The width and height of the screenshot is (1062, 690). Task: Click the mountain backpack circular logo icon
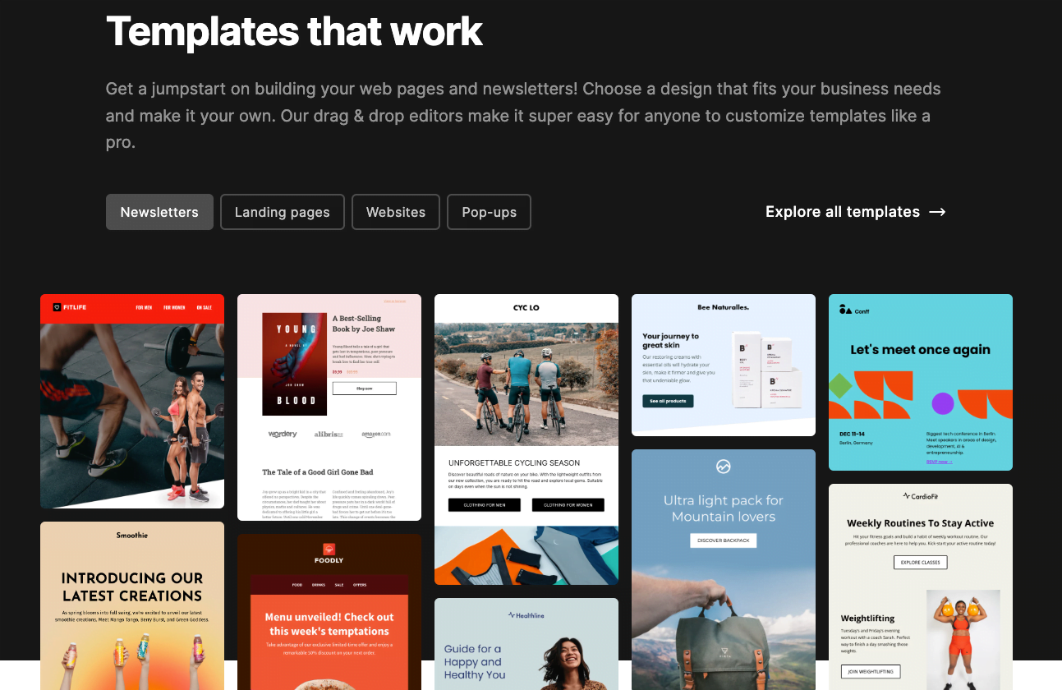(723, 467)
